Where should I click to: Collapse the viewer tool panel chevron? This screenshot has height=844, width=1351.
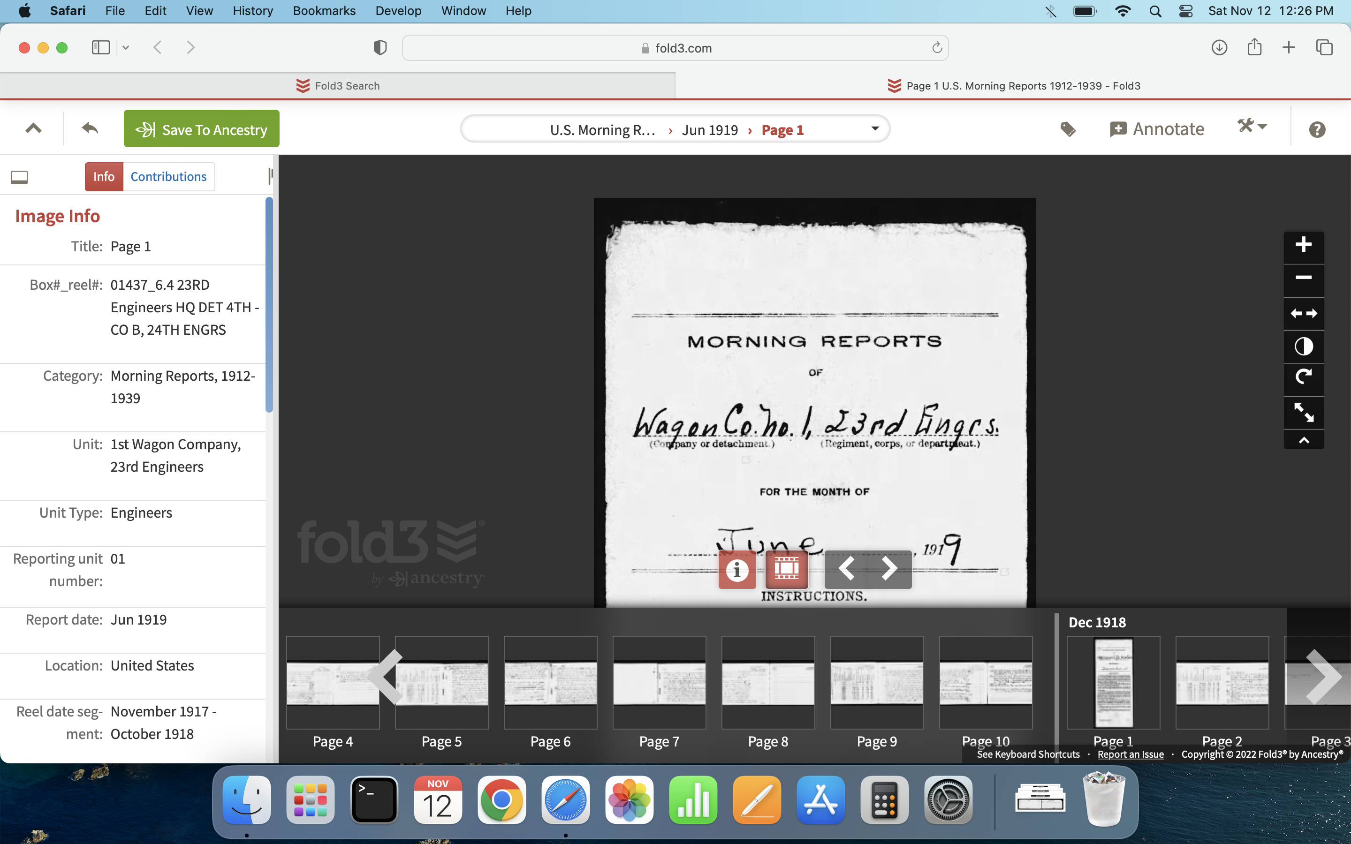click(x=1303, y=440)
